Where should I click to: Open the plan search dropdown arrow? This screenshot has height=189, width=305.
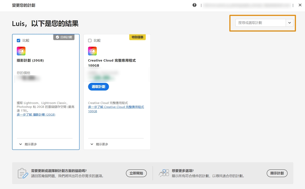point(289,23)
